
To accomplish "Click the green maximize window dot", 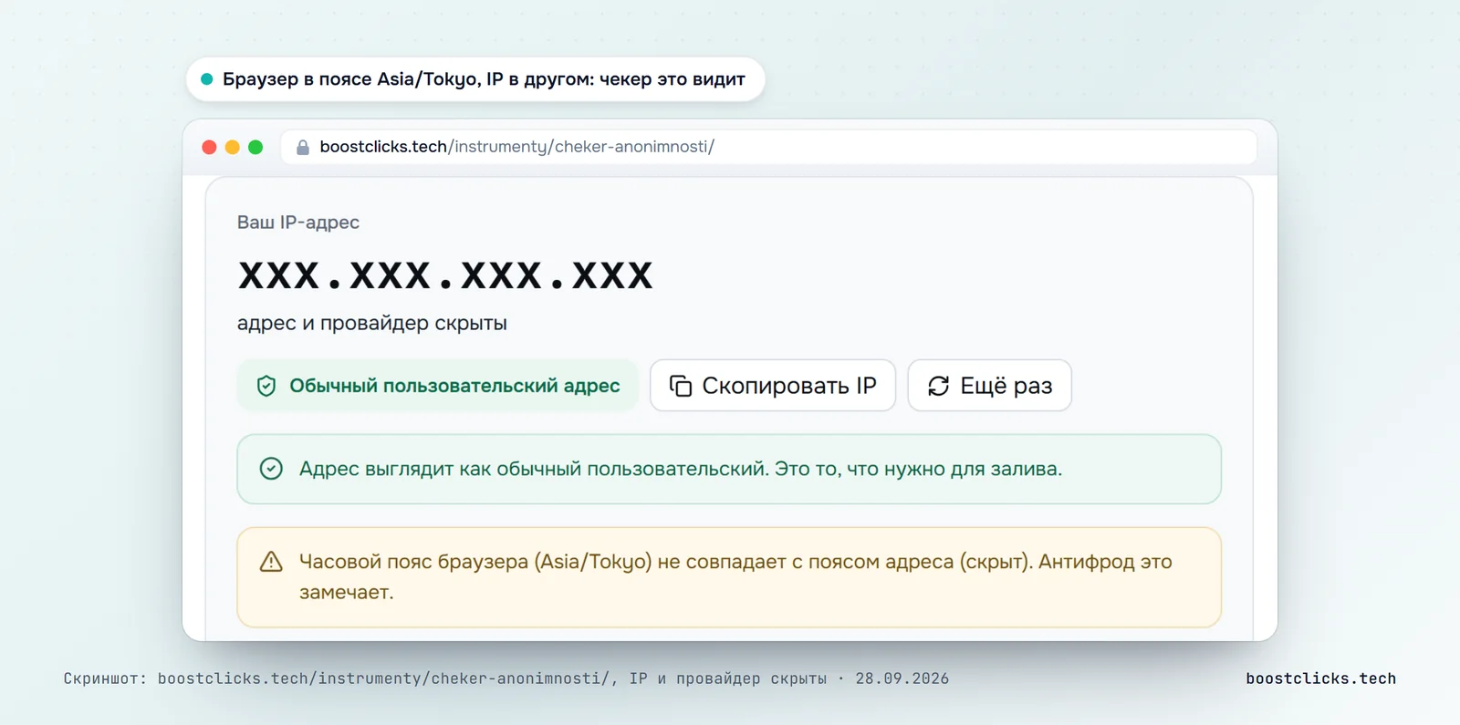I will 255,147.
